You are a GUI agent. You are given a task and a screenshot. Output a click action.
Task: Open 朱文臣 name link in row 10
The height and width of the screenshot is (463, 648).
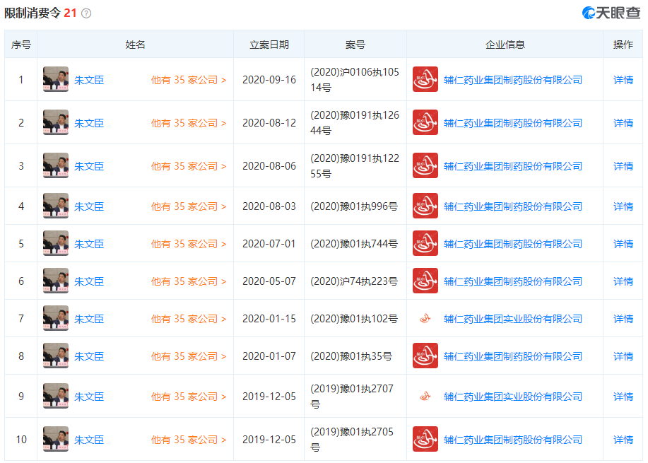[x=89, y=440]
